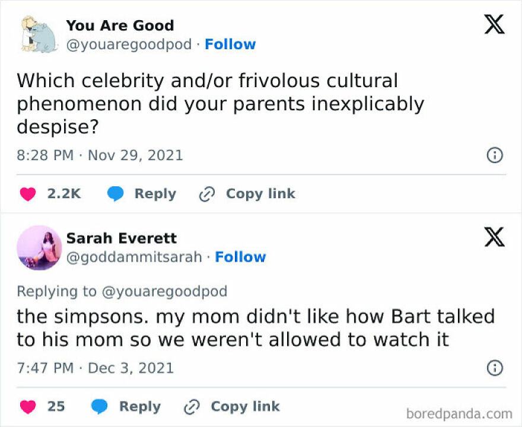Viewport: 522px width, 427px height.
Task: Toggle the like heart on the top tweet
Action: click(x=27, y=193)
